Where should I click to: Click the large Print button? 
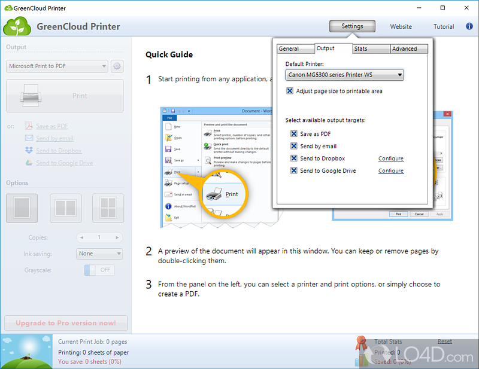click(x=65, y=96)
